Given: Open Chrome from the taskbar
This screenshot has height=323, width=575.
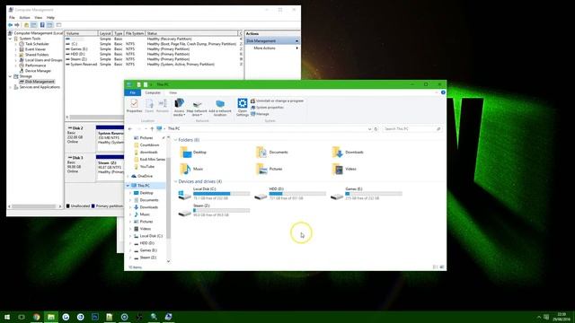Looking at the screenshot, I should 36,317.
